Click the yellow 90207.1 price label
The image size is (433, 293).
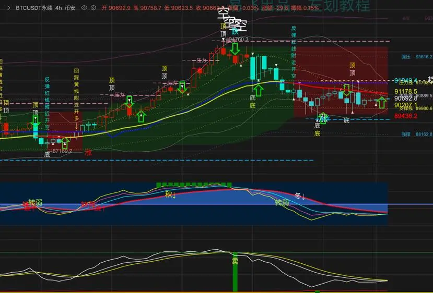pos(406,105)
